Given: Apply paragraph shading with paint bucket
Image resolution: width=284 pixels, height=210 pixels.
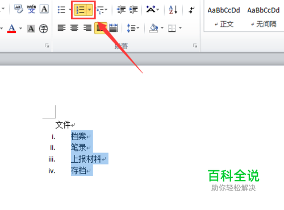Looking at the screenshot, I should 154,28.
